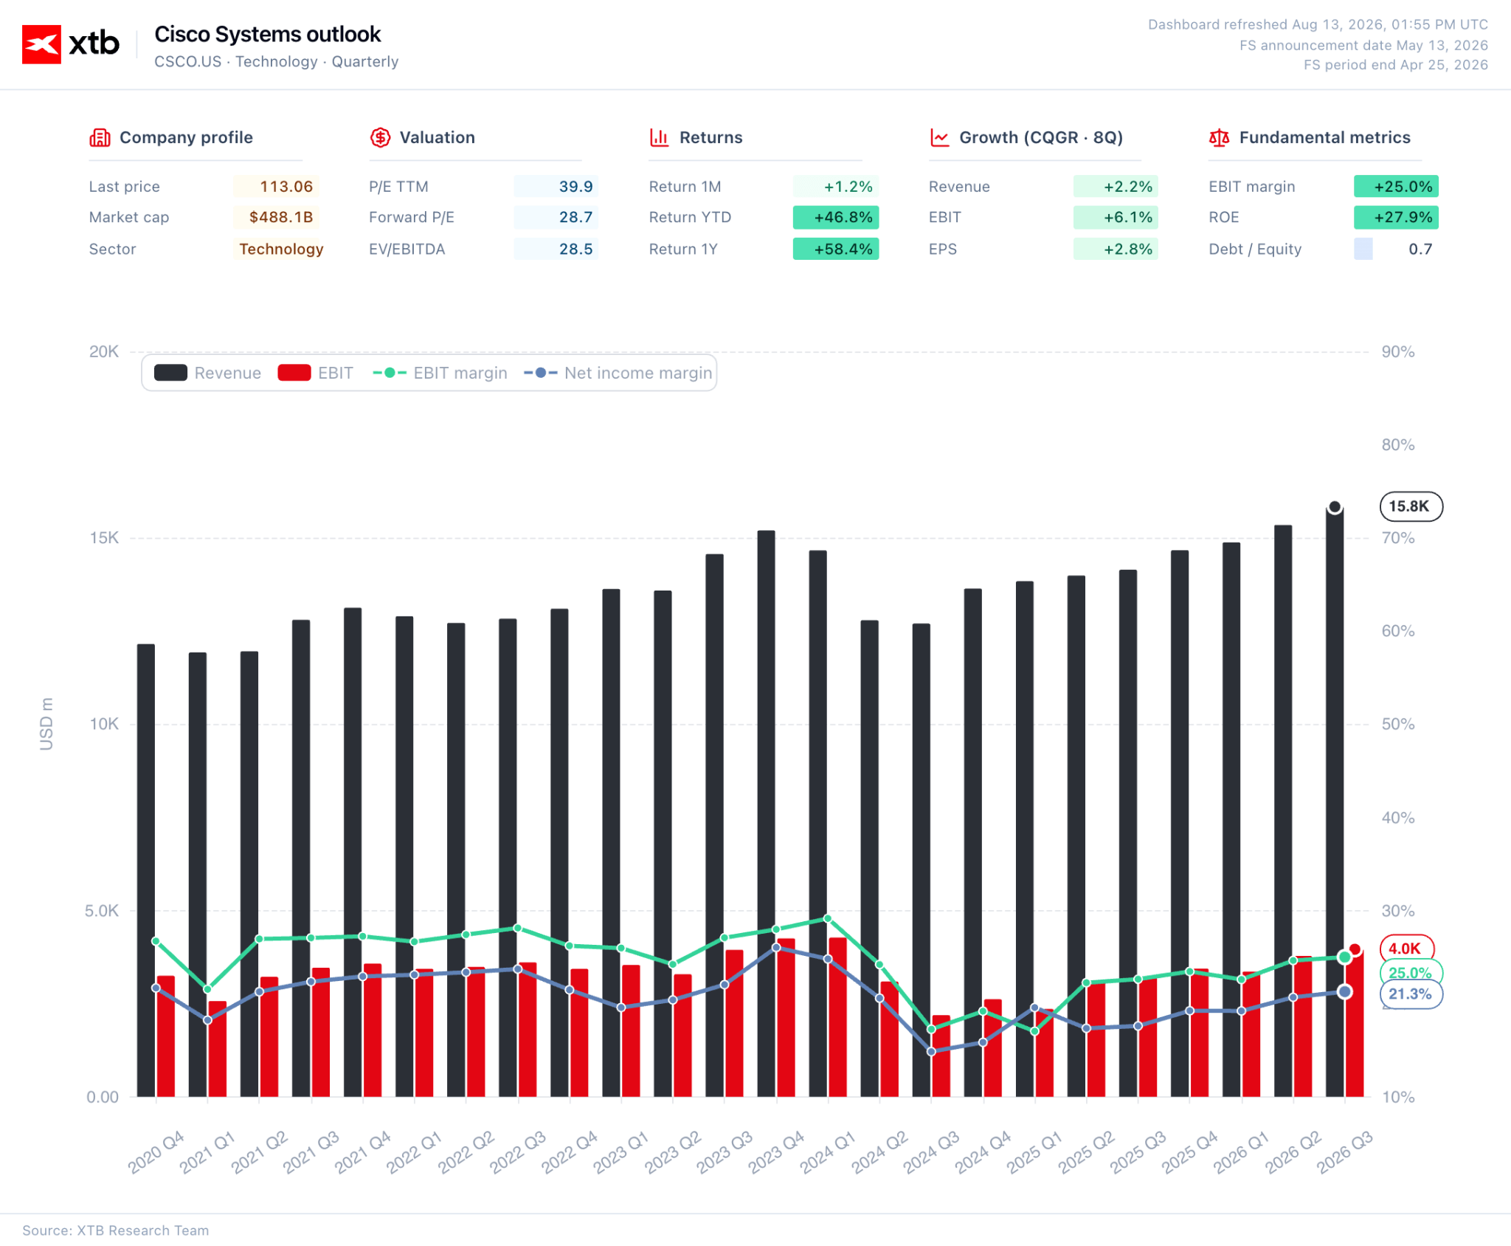
Task: Select the 4.0K EBIT value label
Action: coord(1406,949)
